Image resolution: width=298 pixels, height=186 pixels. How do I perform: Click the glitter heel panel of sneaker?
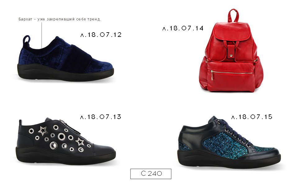click(183, 146)
